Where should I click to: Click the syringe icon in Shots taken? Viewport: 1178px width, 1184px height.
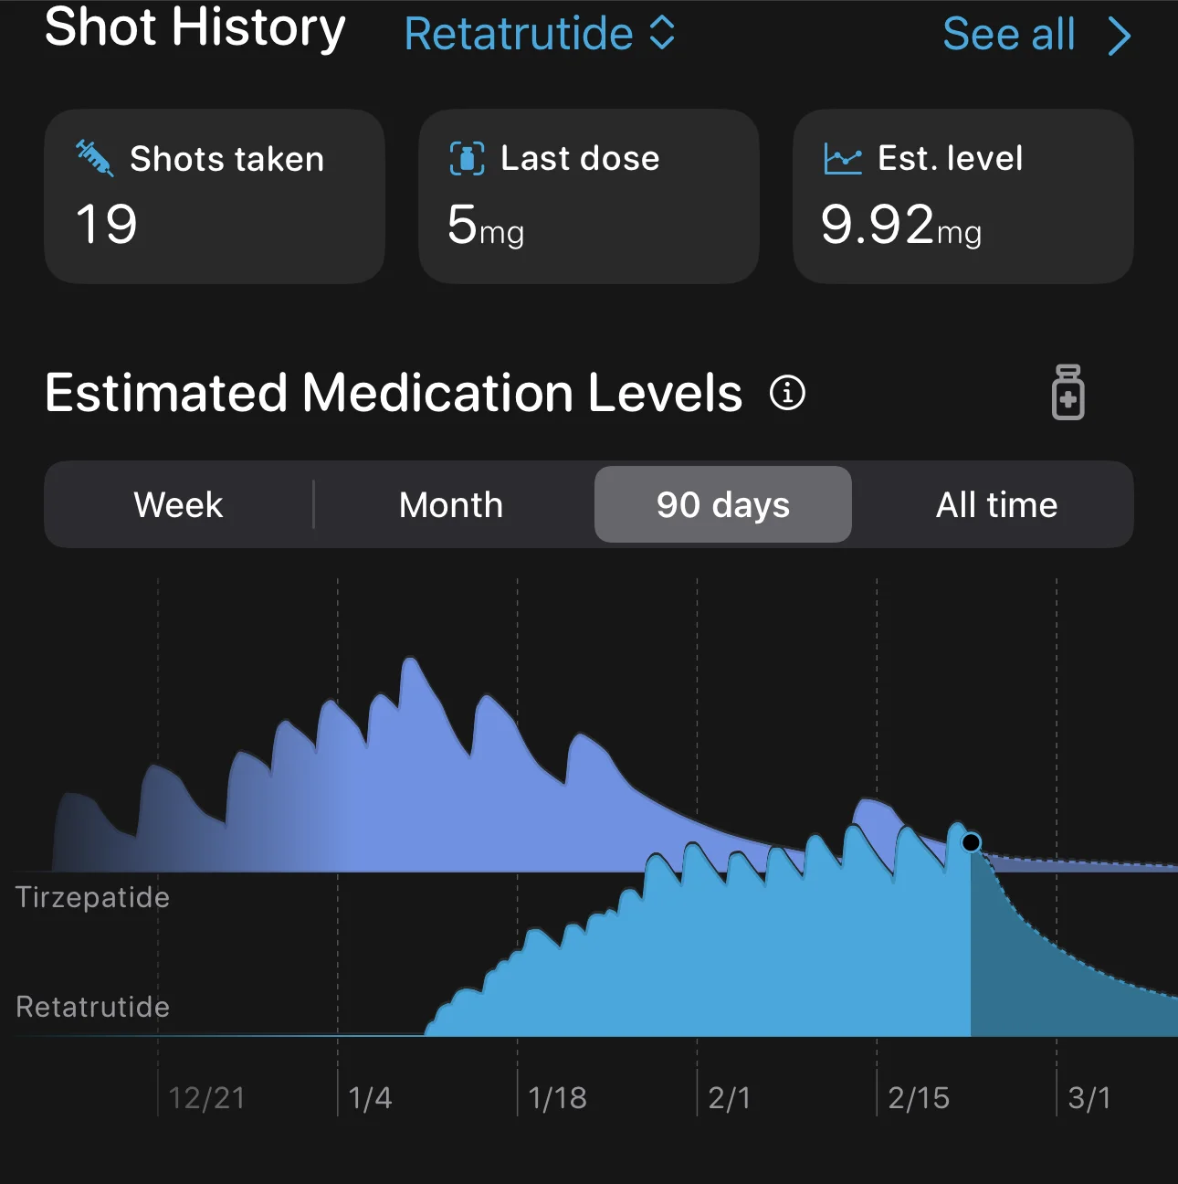95,158
